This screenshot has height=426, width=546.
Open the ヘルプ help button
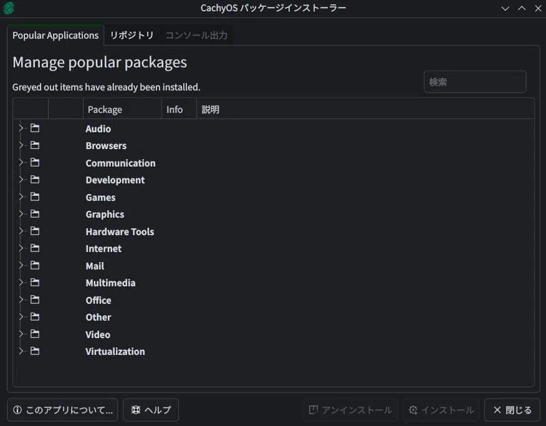(x=151, y=410)
